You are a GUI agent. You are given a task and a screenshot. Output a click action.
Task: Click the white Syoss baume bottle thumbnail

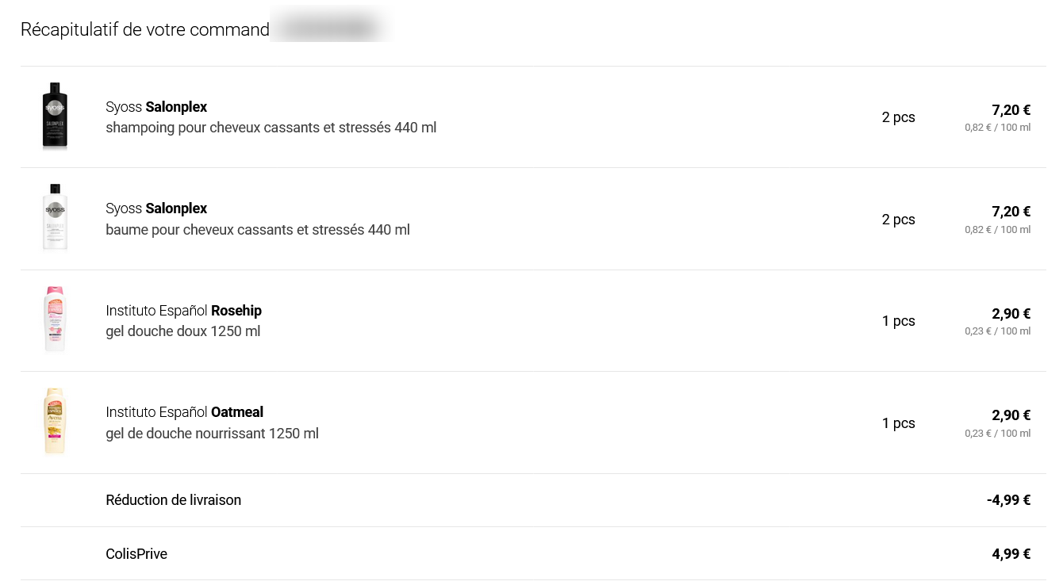click(x=55, y=218)
